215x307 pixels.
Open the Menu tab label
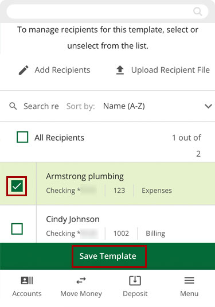(x=189, y=294)
